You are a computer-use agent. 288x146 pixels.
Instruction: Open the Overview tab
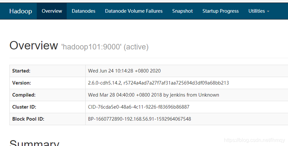(x=52, y=11)
